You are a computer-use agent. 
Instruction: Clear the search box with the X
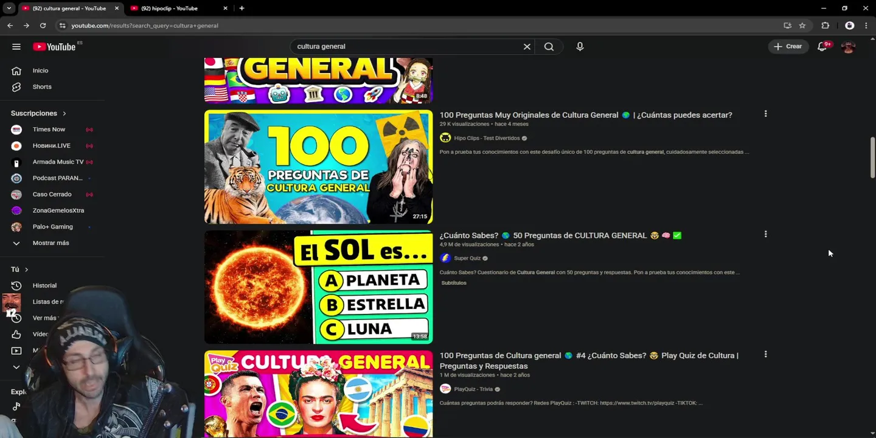[x=527, y=46]
